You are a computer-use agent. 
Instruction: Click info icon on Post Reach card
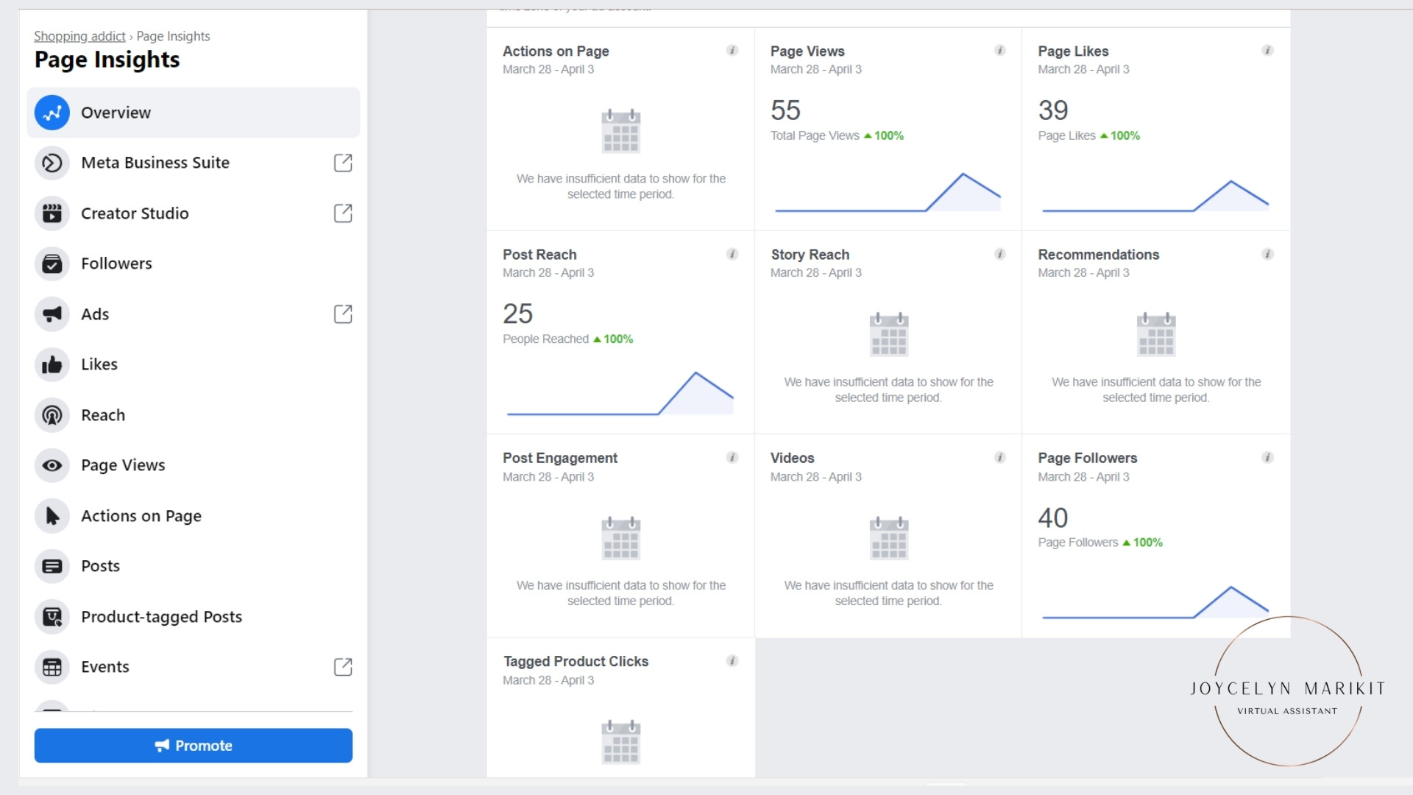coord(732,254)
